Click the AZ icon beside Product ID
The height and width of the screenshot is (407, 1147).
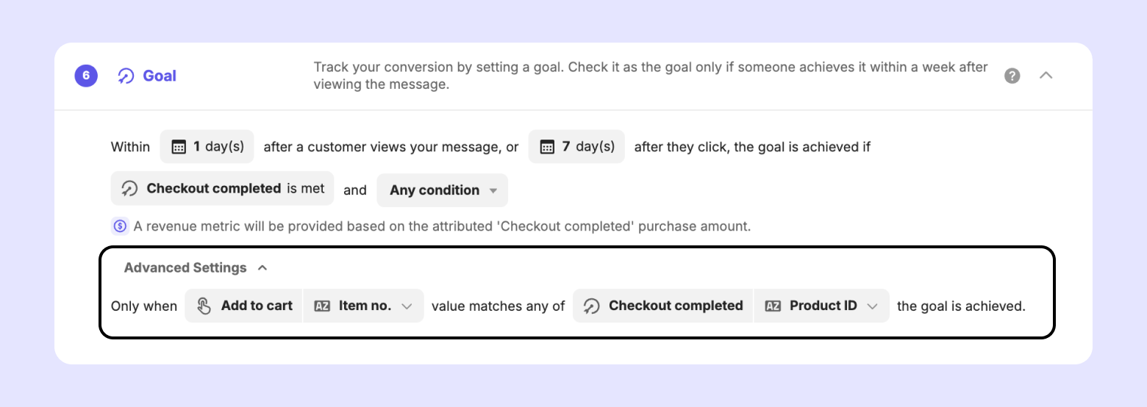[773, 306]
